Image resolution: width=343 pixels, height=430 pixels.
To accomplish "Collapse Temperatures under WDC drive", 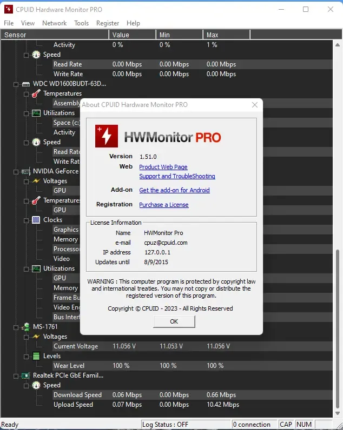I will click(x=26, y=94).
